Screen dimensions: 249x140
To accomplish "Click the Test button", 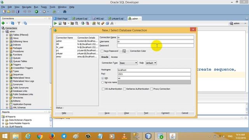I will coord(146,113).
